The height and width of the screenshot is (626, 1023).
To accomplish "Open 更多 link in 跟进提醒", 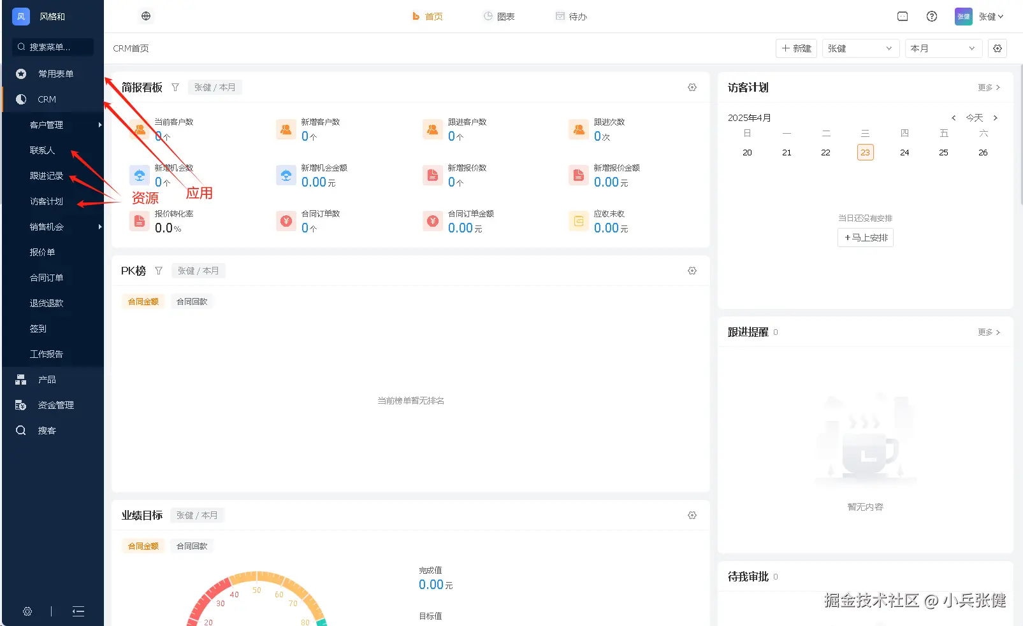I will pyautogui.click(x=989, y=332).
